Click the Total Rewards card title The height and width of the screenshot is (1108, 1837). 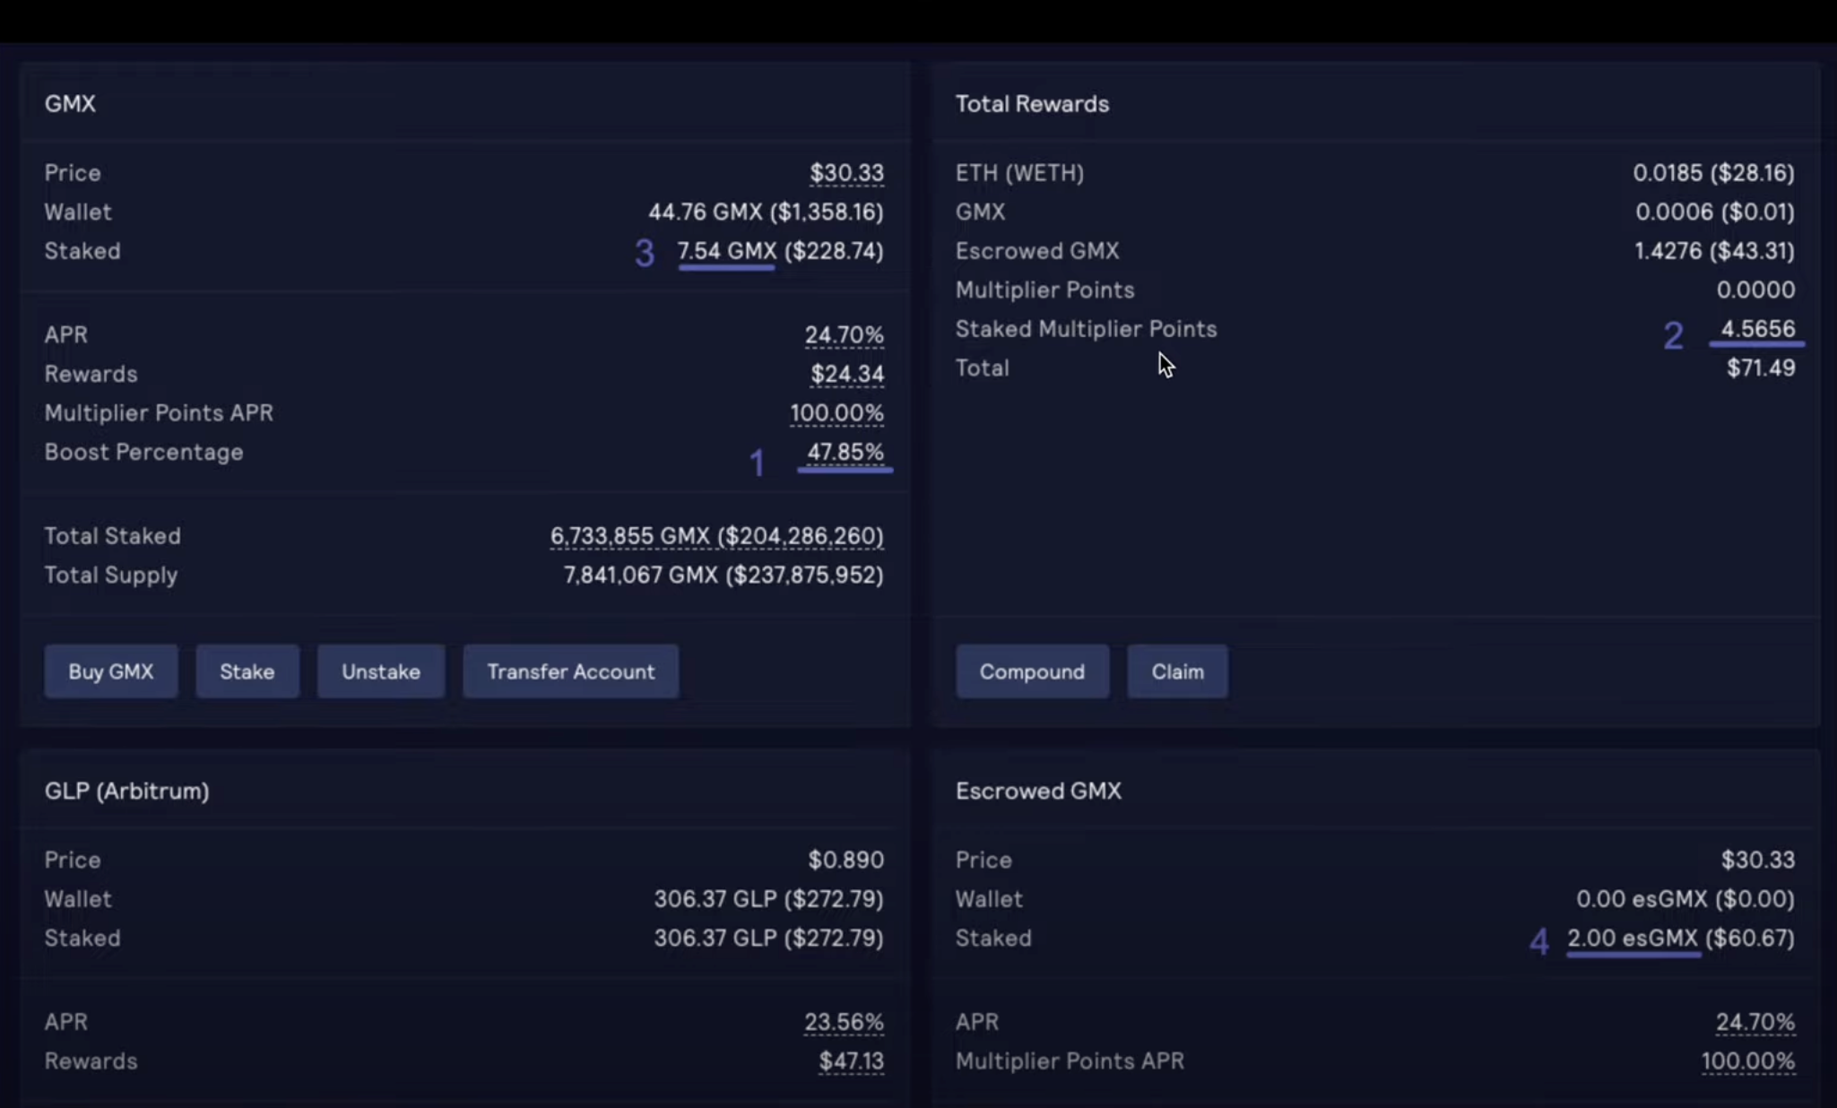(1032, 104)
